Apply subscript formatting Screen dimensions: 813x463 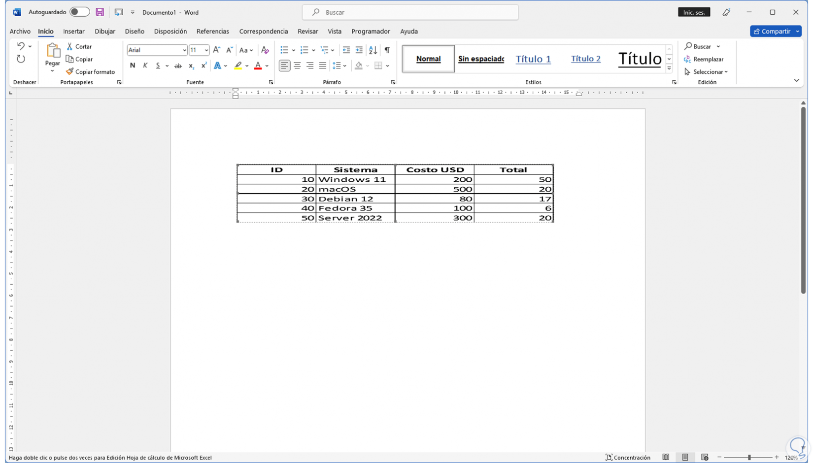coord(191,66)
